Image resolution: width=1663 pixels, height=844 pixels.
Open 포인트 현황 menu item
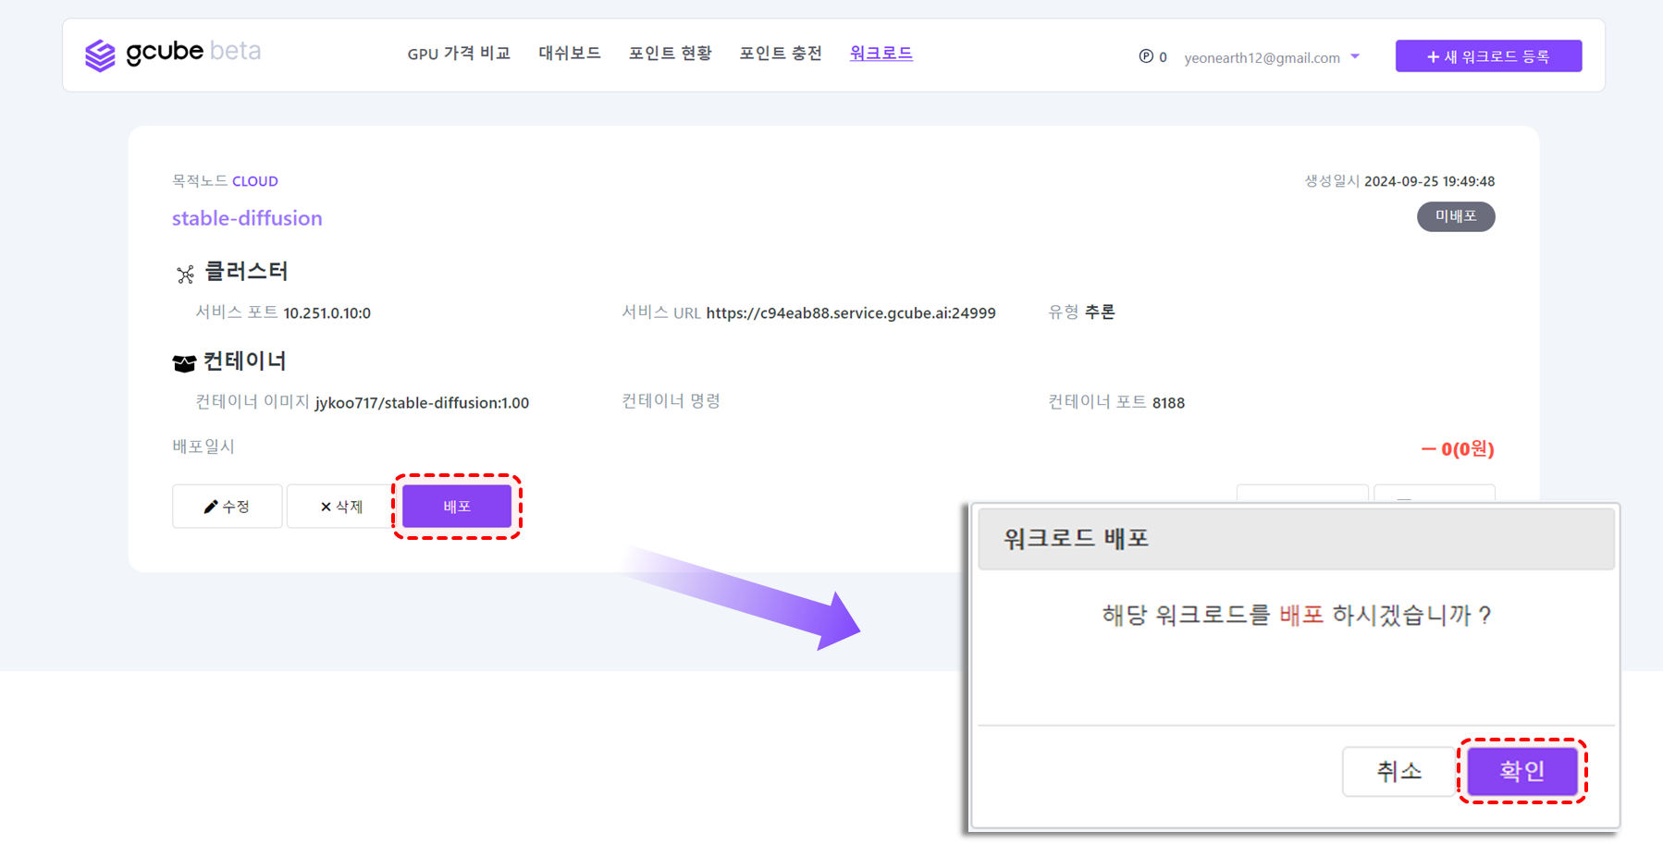click(x=671, y=54)
